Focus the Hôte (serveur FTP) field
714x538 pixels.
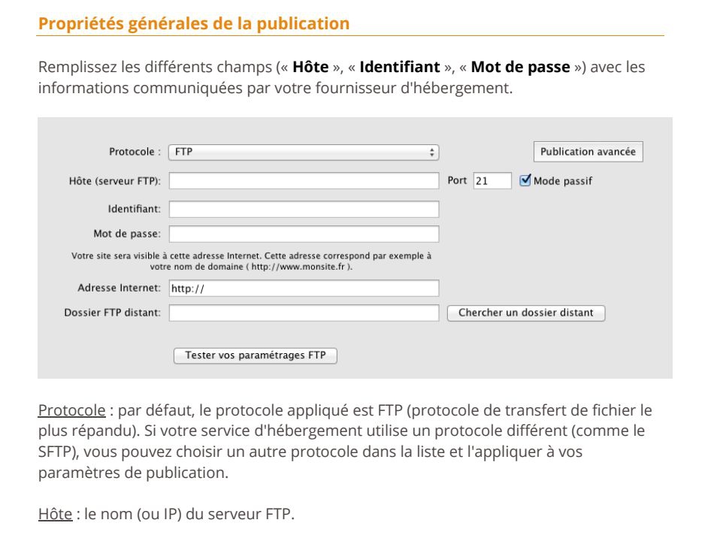tap(304, 180)
